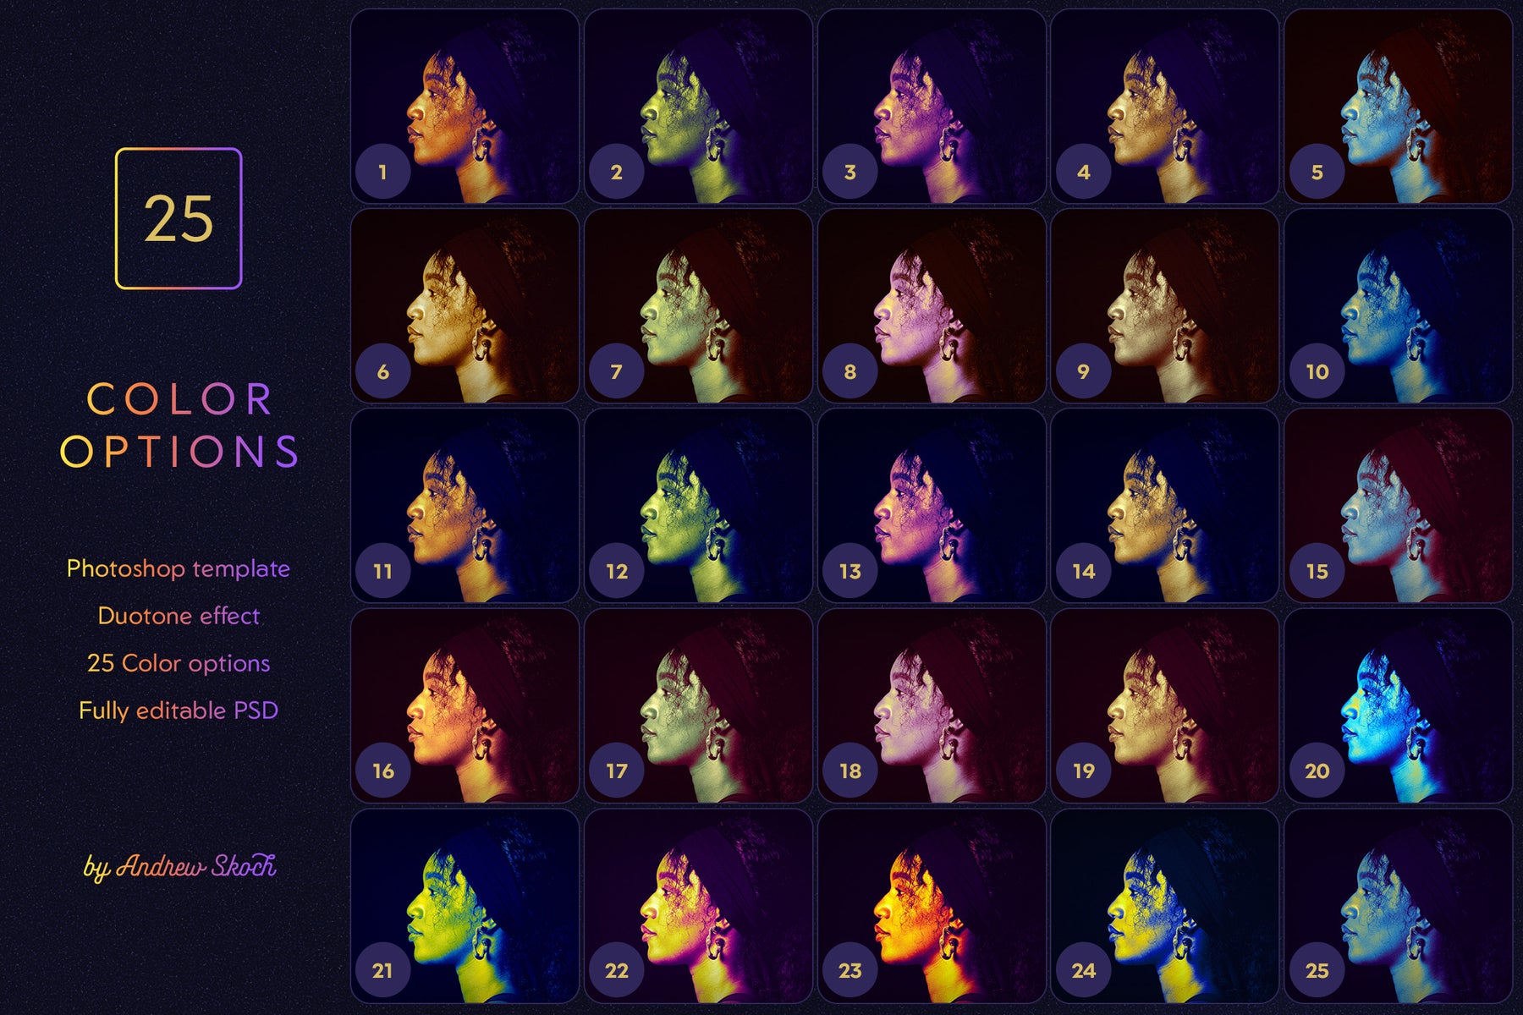Click the Duotone effect label
Screen dimensions: 1523x1015
[179, 616]
